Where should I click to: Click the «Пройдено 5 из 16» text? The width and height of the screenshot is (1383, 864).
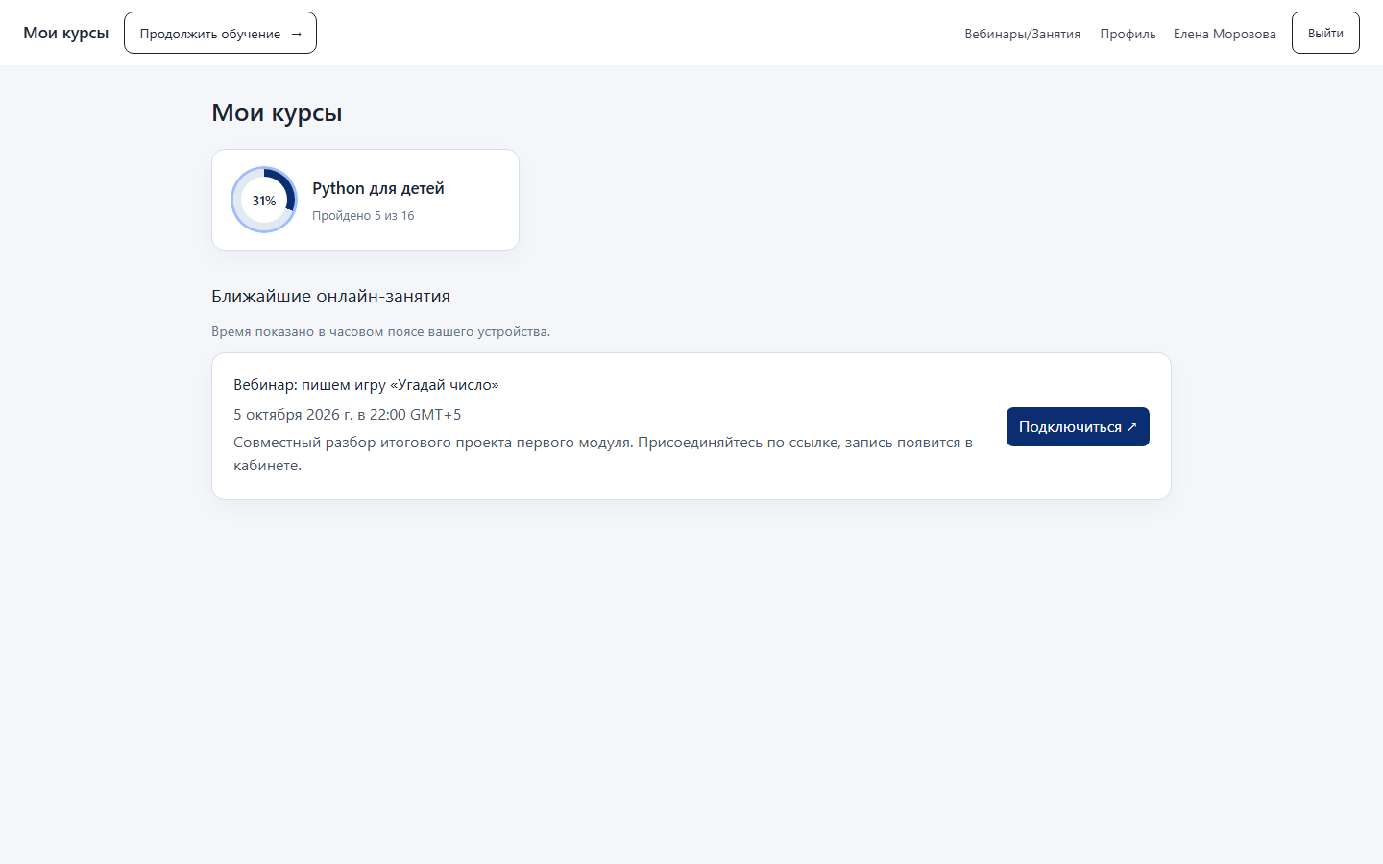click(363, 216)
